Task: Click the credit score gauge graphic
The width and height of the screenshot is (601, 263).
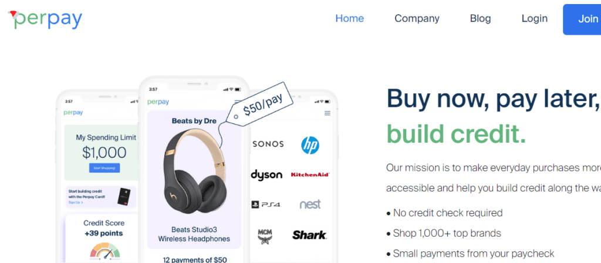Action: point(105,250)
